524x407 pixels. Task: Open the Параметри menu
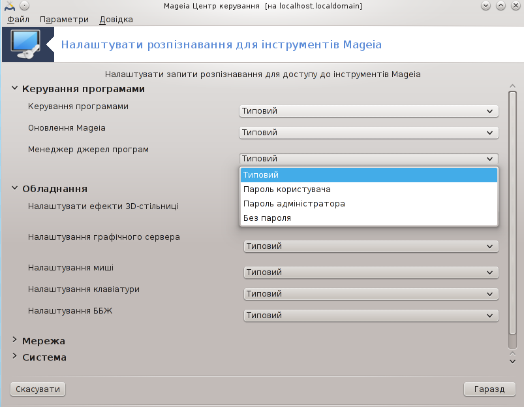coord(64,20)
